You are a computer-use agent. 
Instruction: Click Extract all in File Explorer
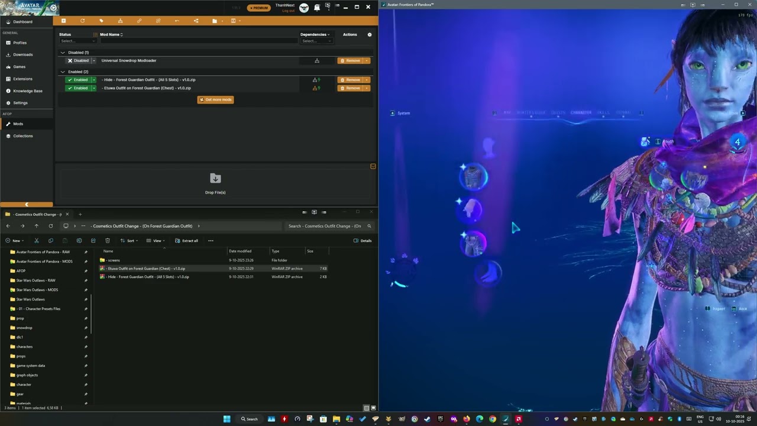(x=187, y=241)
